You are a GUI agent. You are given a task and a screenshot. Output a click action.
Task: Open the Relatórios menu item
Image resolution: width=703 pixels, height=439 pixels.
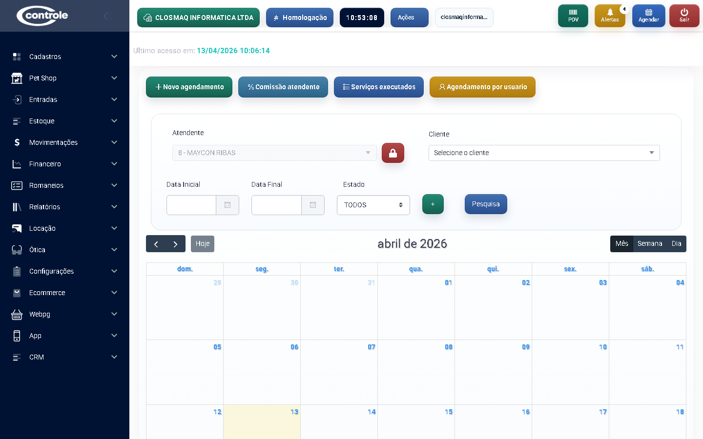point(64,207)
